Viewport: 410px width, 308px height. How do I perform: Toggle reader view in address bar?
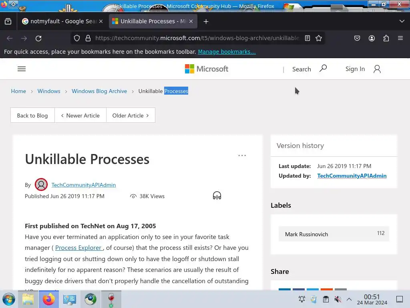(307, 38)
